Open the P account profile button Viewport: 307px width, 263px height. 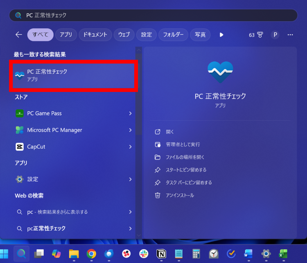pos(275,35)
